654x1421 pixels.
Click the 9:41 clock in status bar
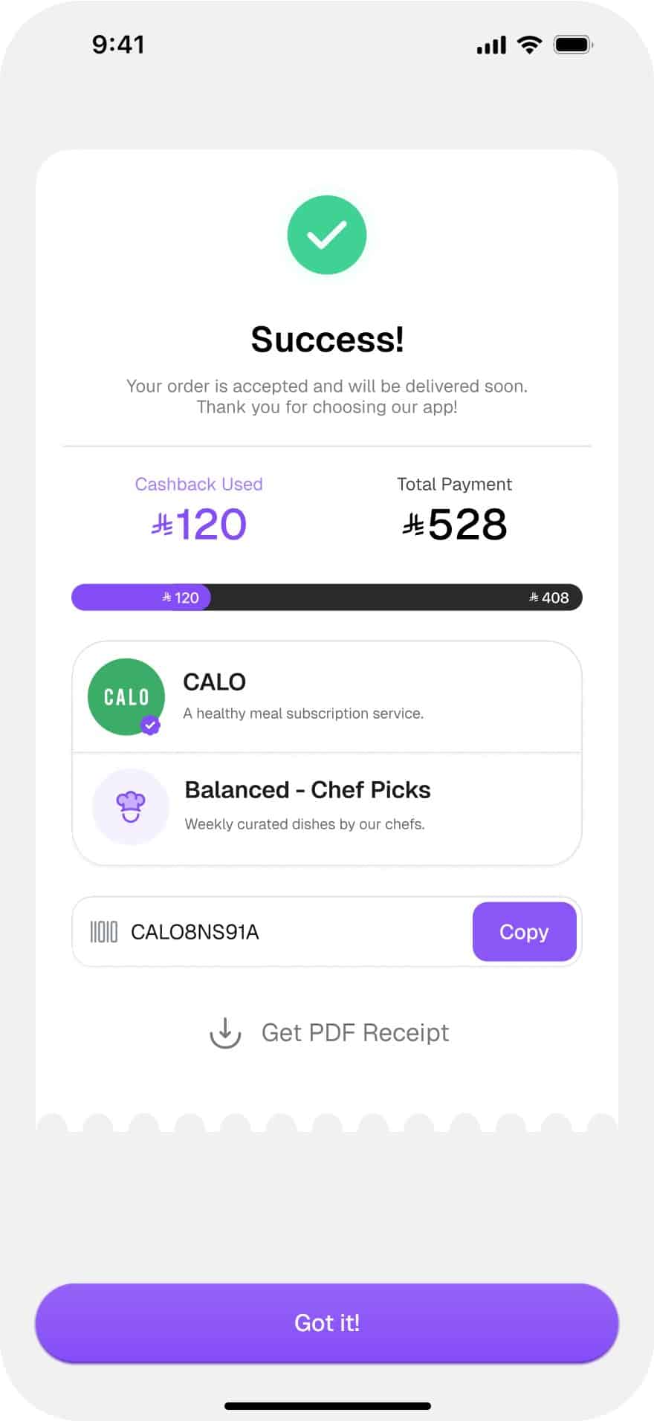118,45
